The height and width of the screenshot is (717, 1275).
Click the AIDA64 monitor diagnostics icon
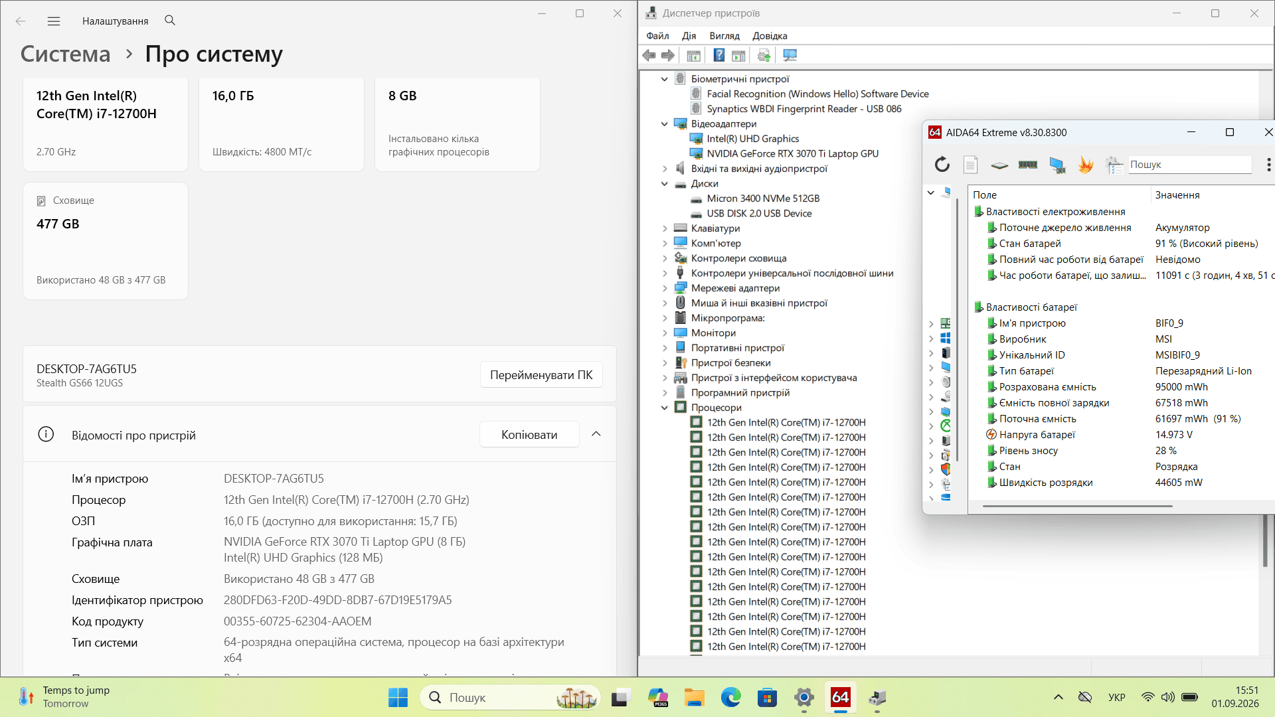[x=1057, y=165]
